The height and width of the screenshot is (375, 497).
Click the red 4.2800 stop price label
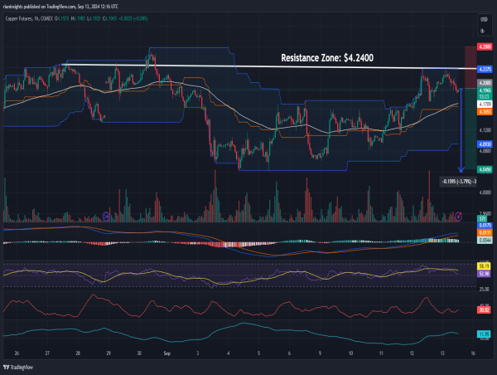[485, 47]
